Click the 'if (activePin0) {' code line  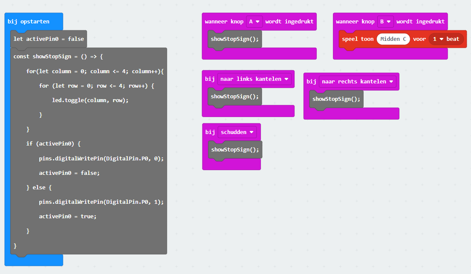[53, 144]
